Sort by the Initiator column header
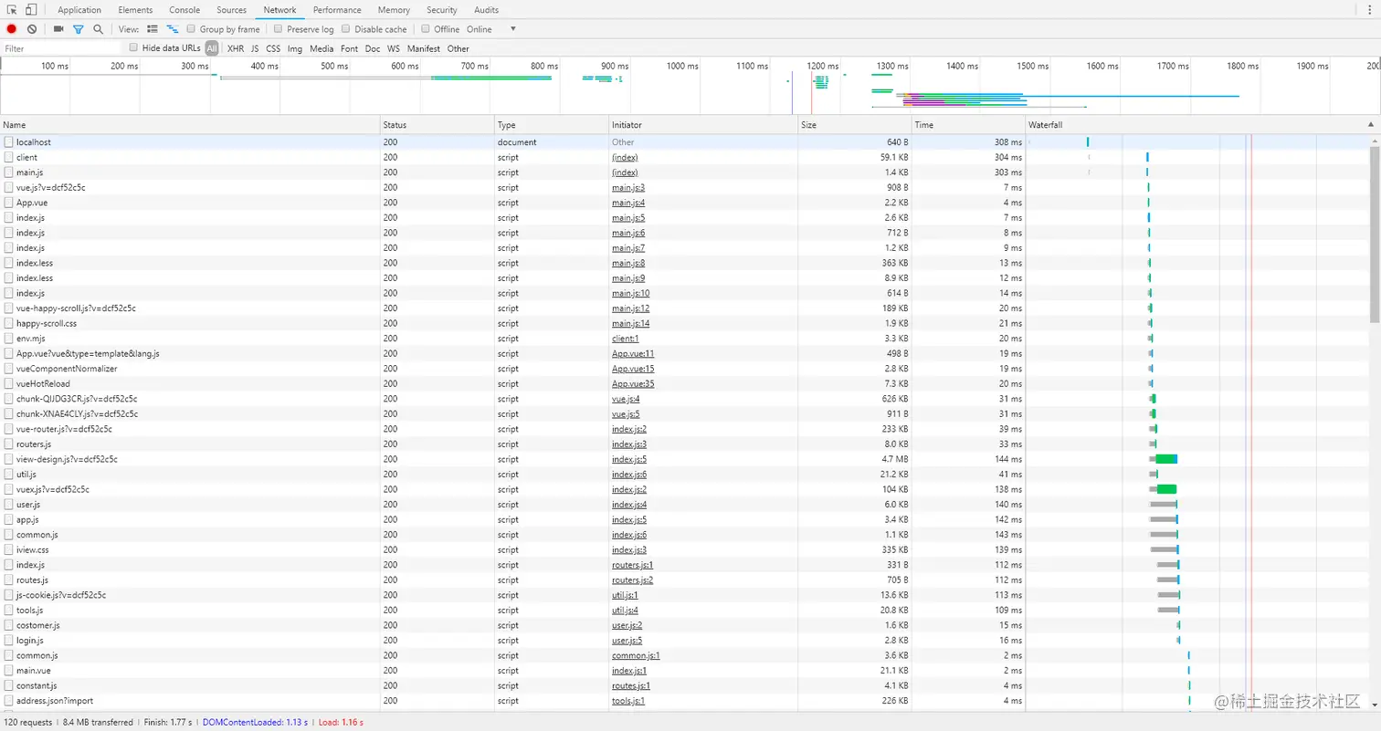The image size is (1381, 731). tap(703, 124)
